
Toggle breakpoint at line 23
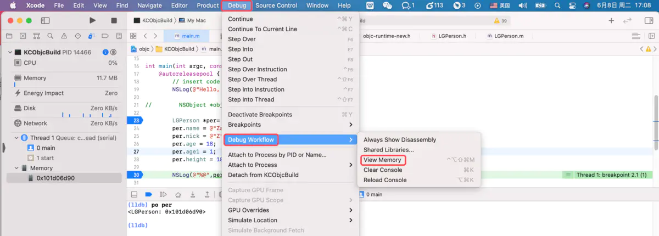point(135,120)
